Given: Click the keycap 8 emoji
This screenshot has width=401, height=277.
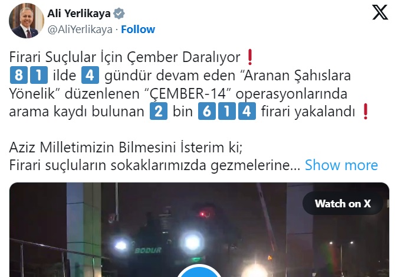Looking at the screenshot, I should coord(18,75).
